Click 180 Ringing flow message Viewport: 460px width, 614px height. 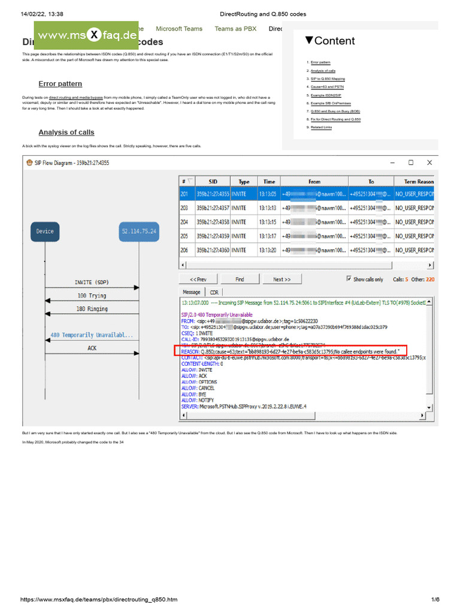pyautogui.click(x=92, y=309)
